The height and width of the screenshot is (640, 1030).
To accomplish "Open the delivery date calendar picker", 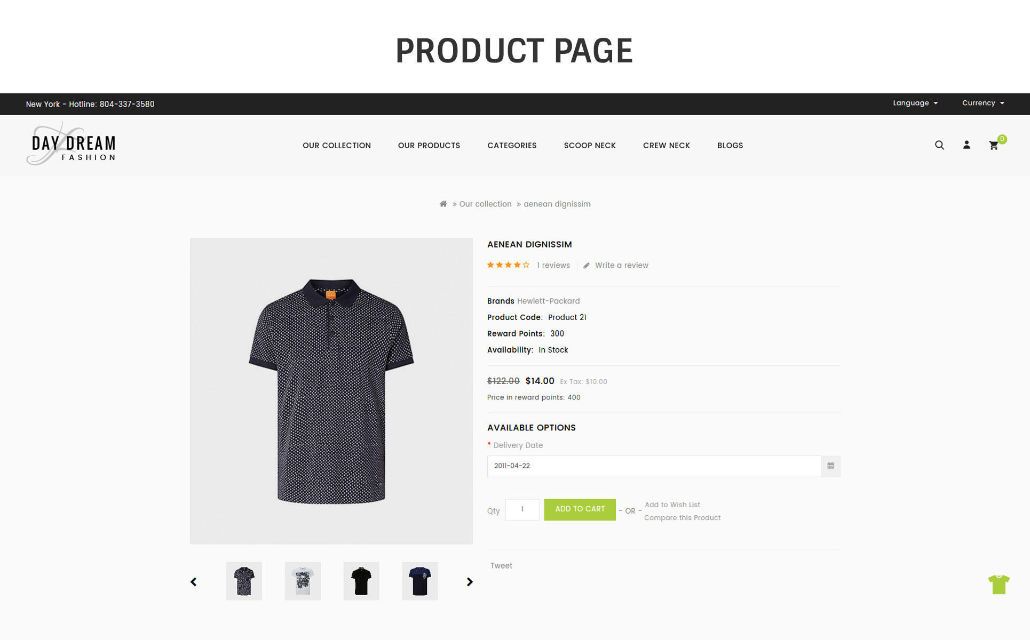I will (831, 466).
